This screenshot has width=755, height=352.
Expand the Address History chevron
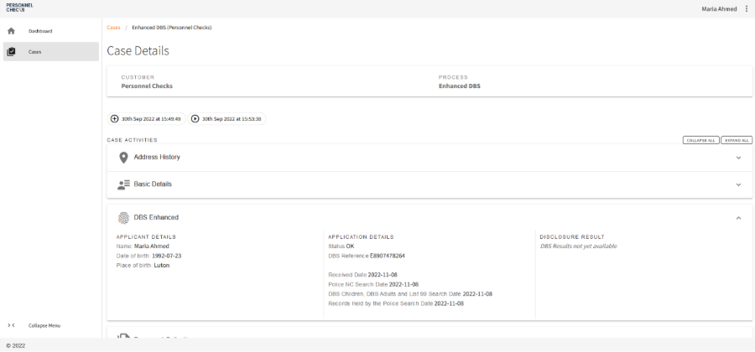click(738, 158)
